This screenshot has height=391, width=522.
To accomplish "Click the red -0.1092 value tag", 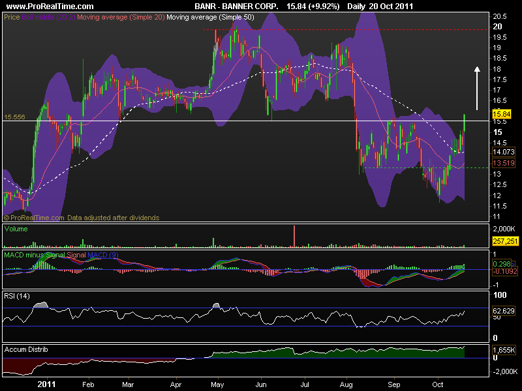I will point(505,271).
